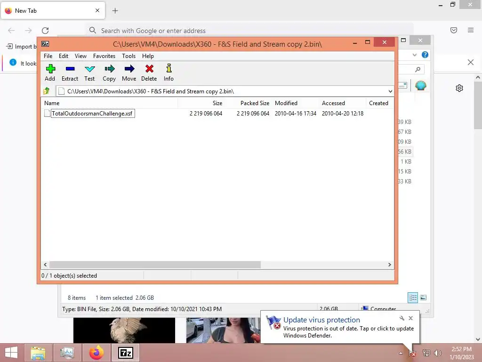
Task: Reload the Firefox page
Action: [45, 30]
